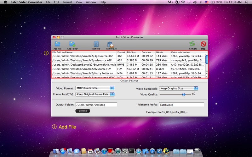
Task: Click the US flag input menu
Action: pyautogui.click(x=207, y=2)
